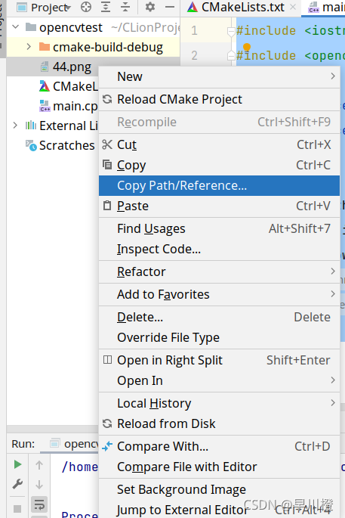Screen dimensions: 345x518
Task: Select the 44.png file in tree
Action: click(x=72, y=67)
